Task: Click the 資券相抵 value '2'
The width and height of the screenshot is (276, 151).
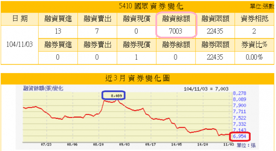Action: (254, 31)
